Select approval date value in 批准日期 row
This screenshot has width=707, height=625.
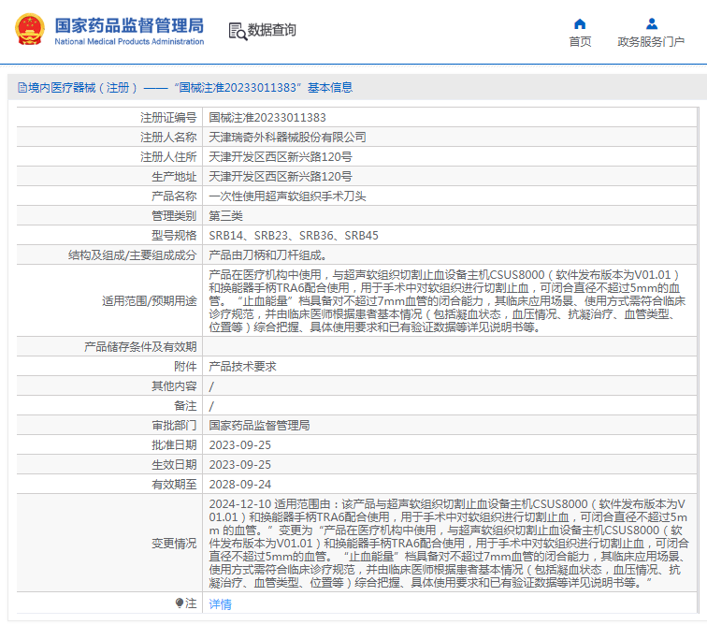239,445
